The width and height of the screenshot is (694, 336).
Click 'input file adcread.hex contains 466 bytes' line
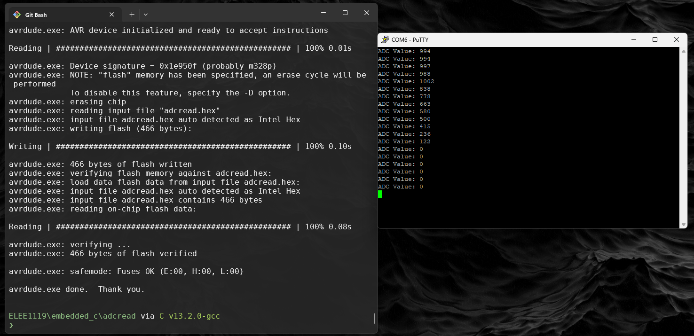(x=135, y=200)
